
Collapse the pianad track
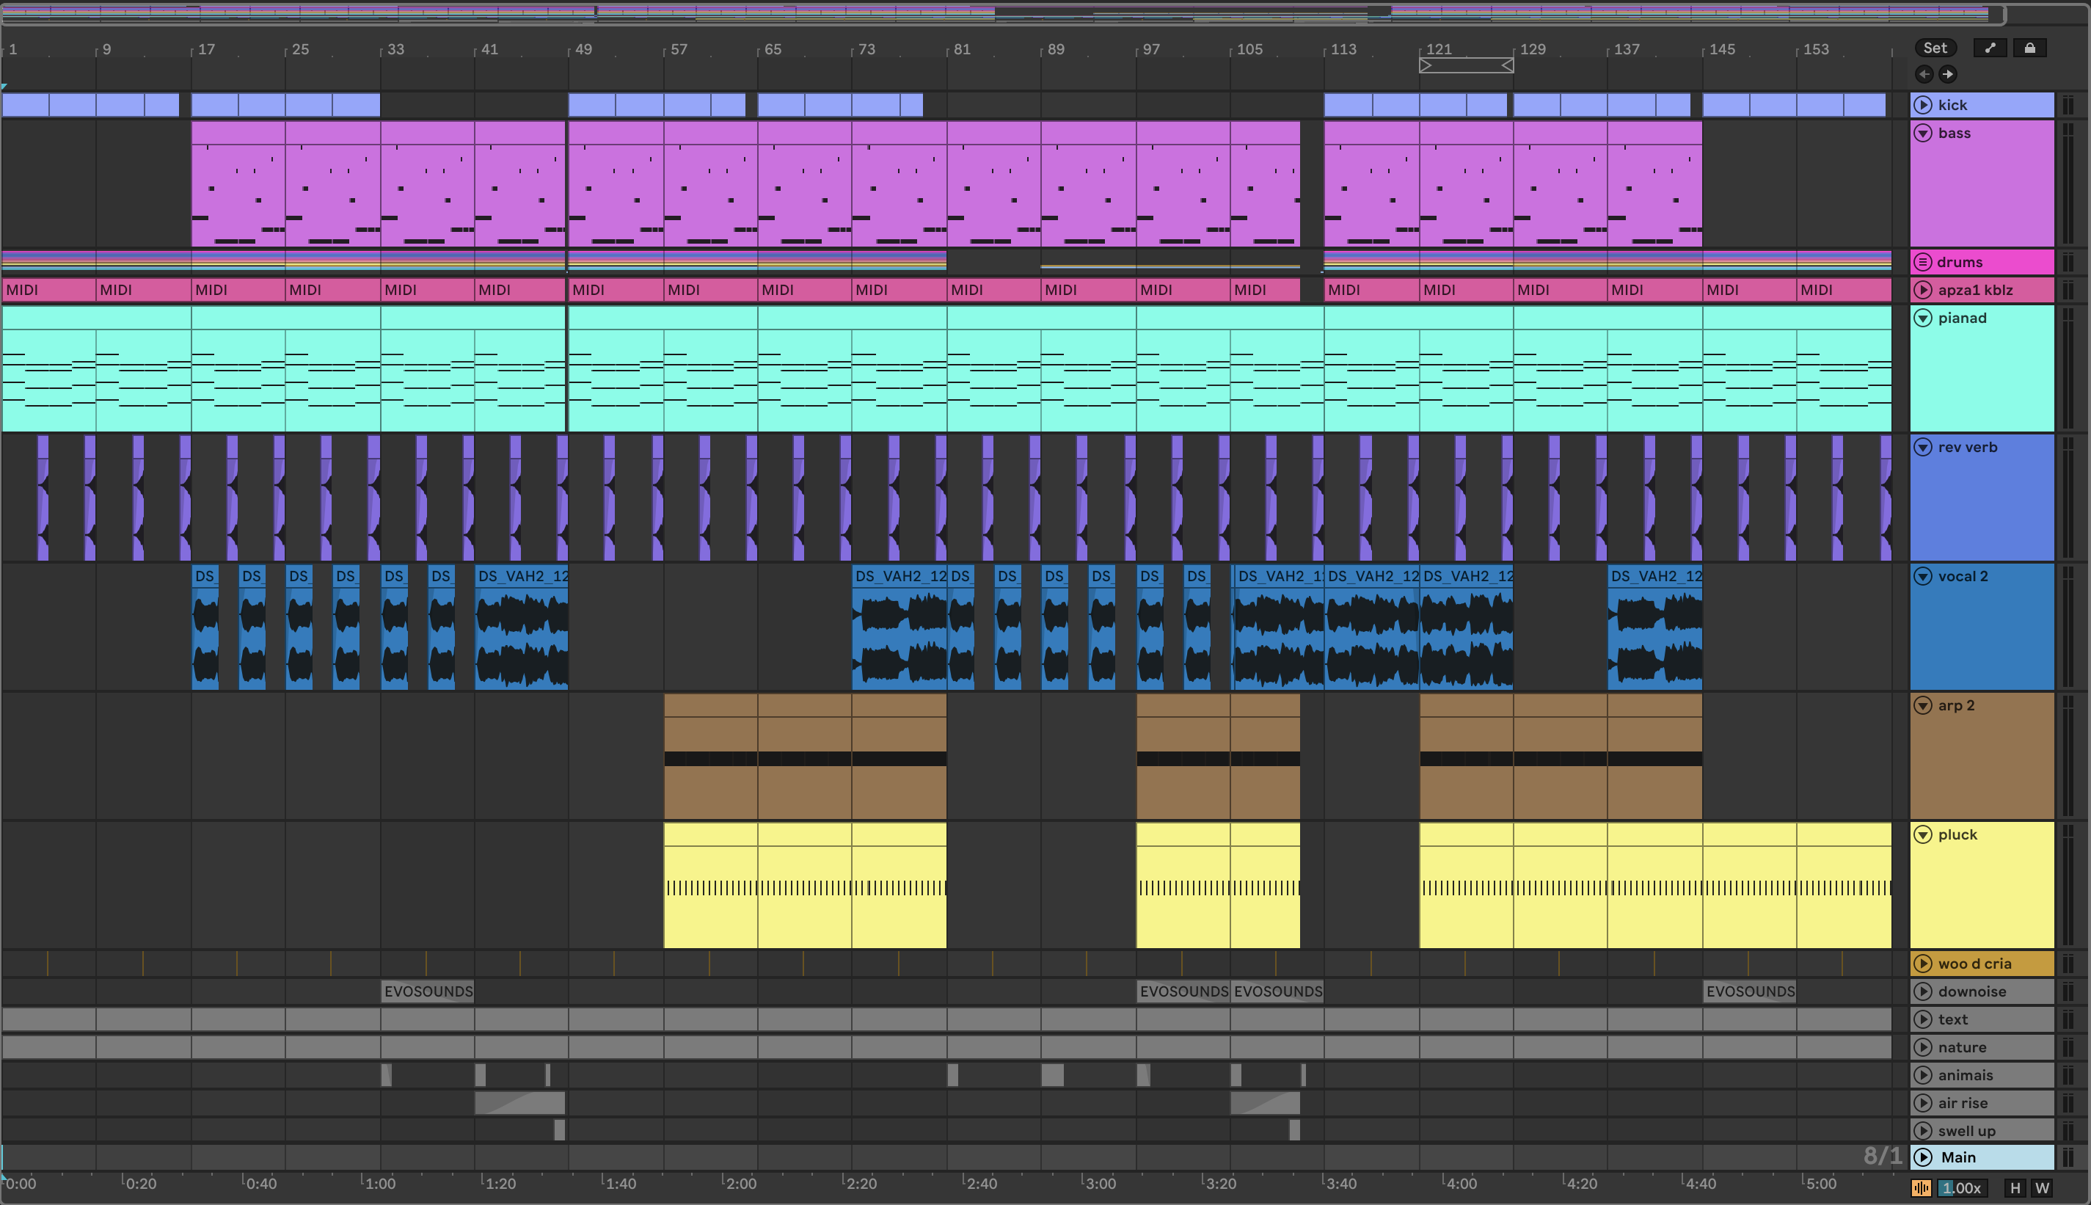point(1923,318)
